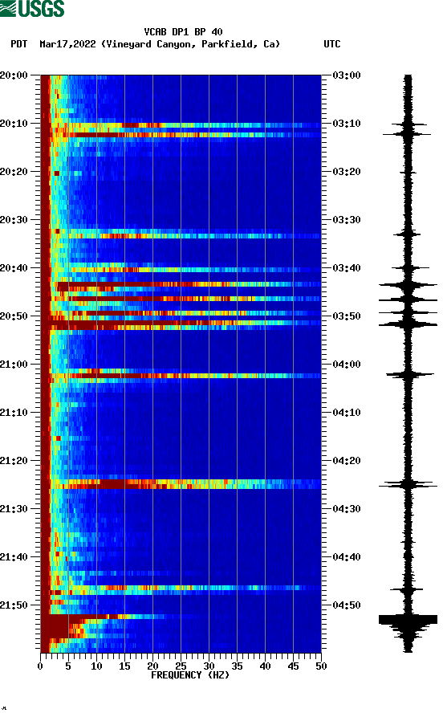Click the 03:30 UTC time label
The height and width of the screenshot is (717, 443).
click(x=347, y=219)
